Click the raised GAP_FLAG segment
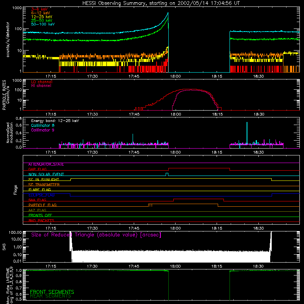 (x=199, y=168)
